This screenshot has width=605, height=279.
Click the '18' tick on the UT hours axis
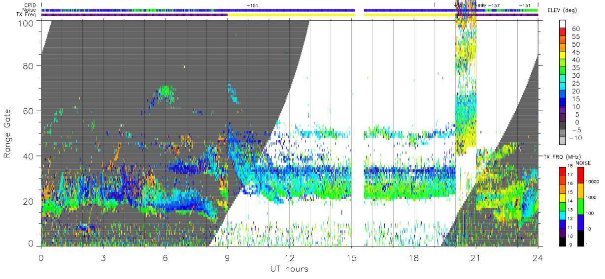[x=414, y=258]
